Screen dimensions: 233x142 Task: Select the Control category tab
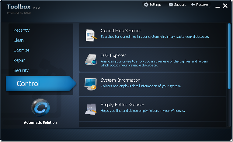coord(41,83)
